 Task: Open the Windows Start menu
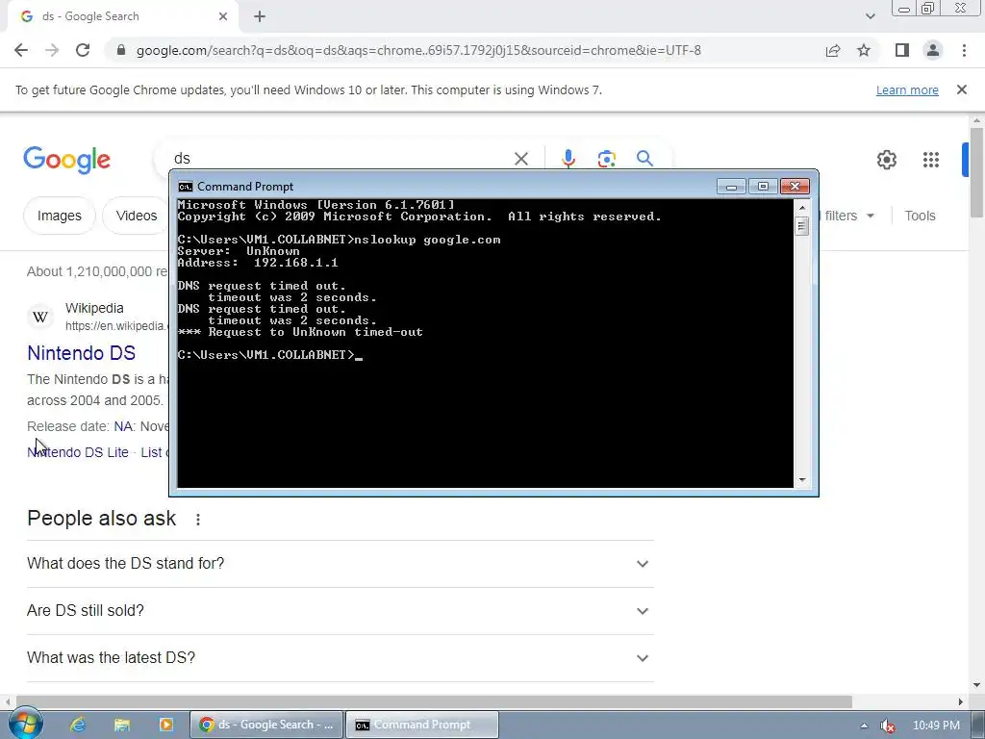[x=25, y=725]
